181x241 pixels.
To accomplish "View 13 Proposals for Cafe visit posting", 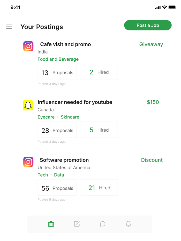I will pyautogui.click(x=57, y=72).
